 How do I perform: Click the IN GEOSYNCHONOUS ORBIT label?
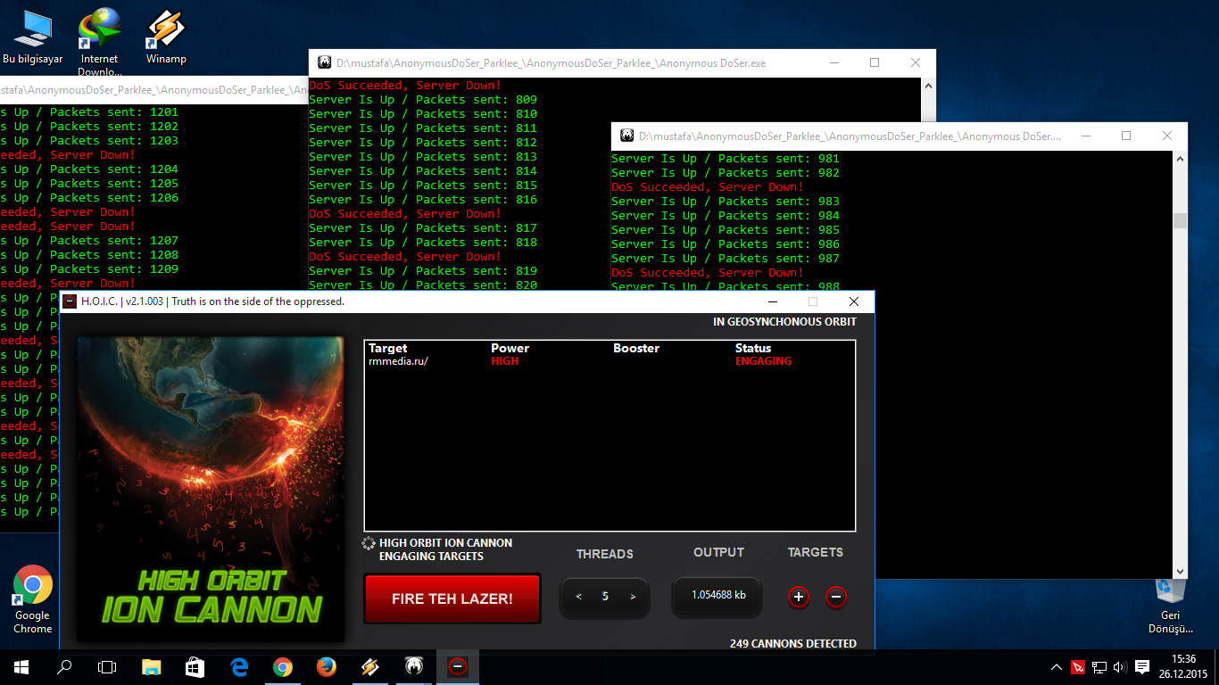click(x=784, y=321)
